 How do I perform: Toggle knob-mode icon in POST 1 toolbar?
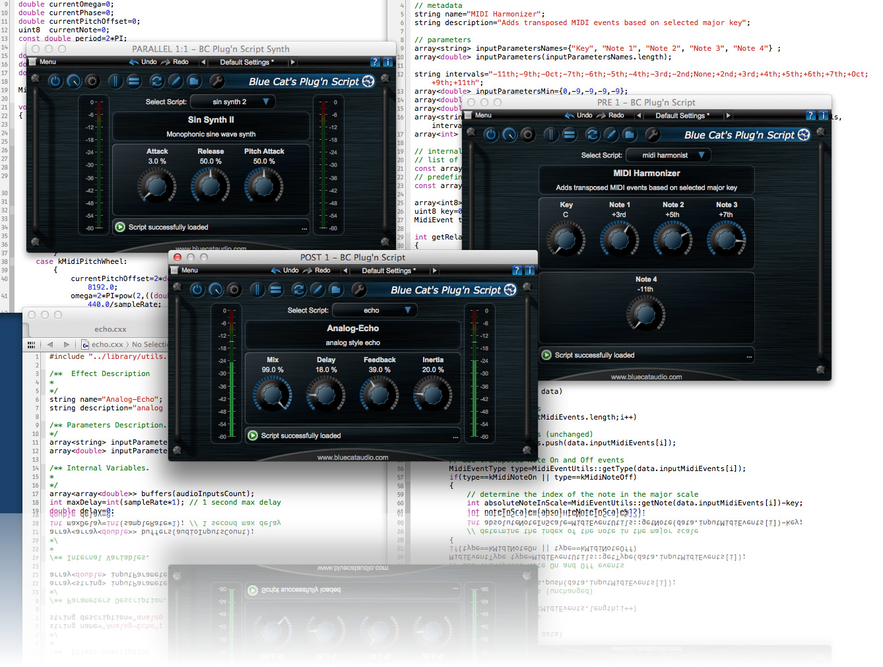(x=216, y=290)
